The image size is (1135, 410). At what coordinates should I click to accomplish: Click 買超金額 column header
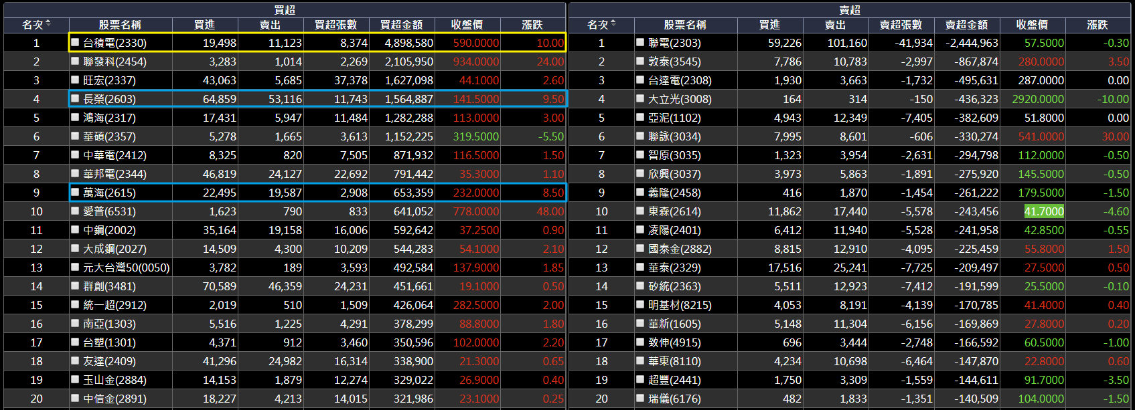[x=402, y=25]
